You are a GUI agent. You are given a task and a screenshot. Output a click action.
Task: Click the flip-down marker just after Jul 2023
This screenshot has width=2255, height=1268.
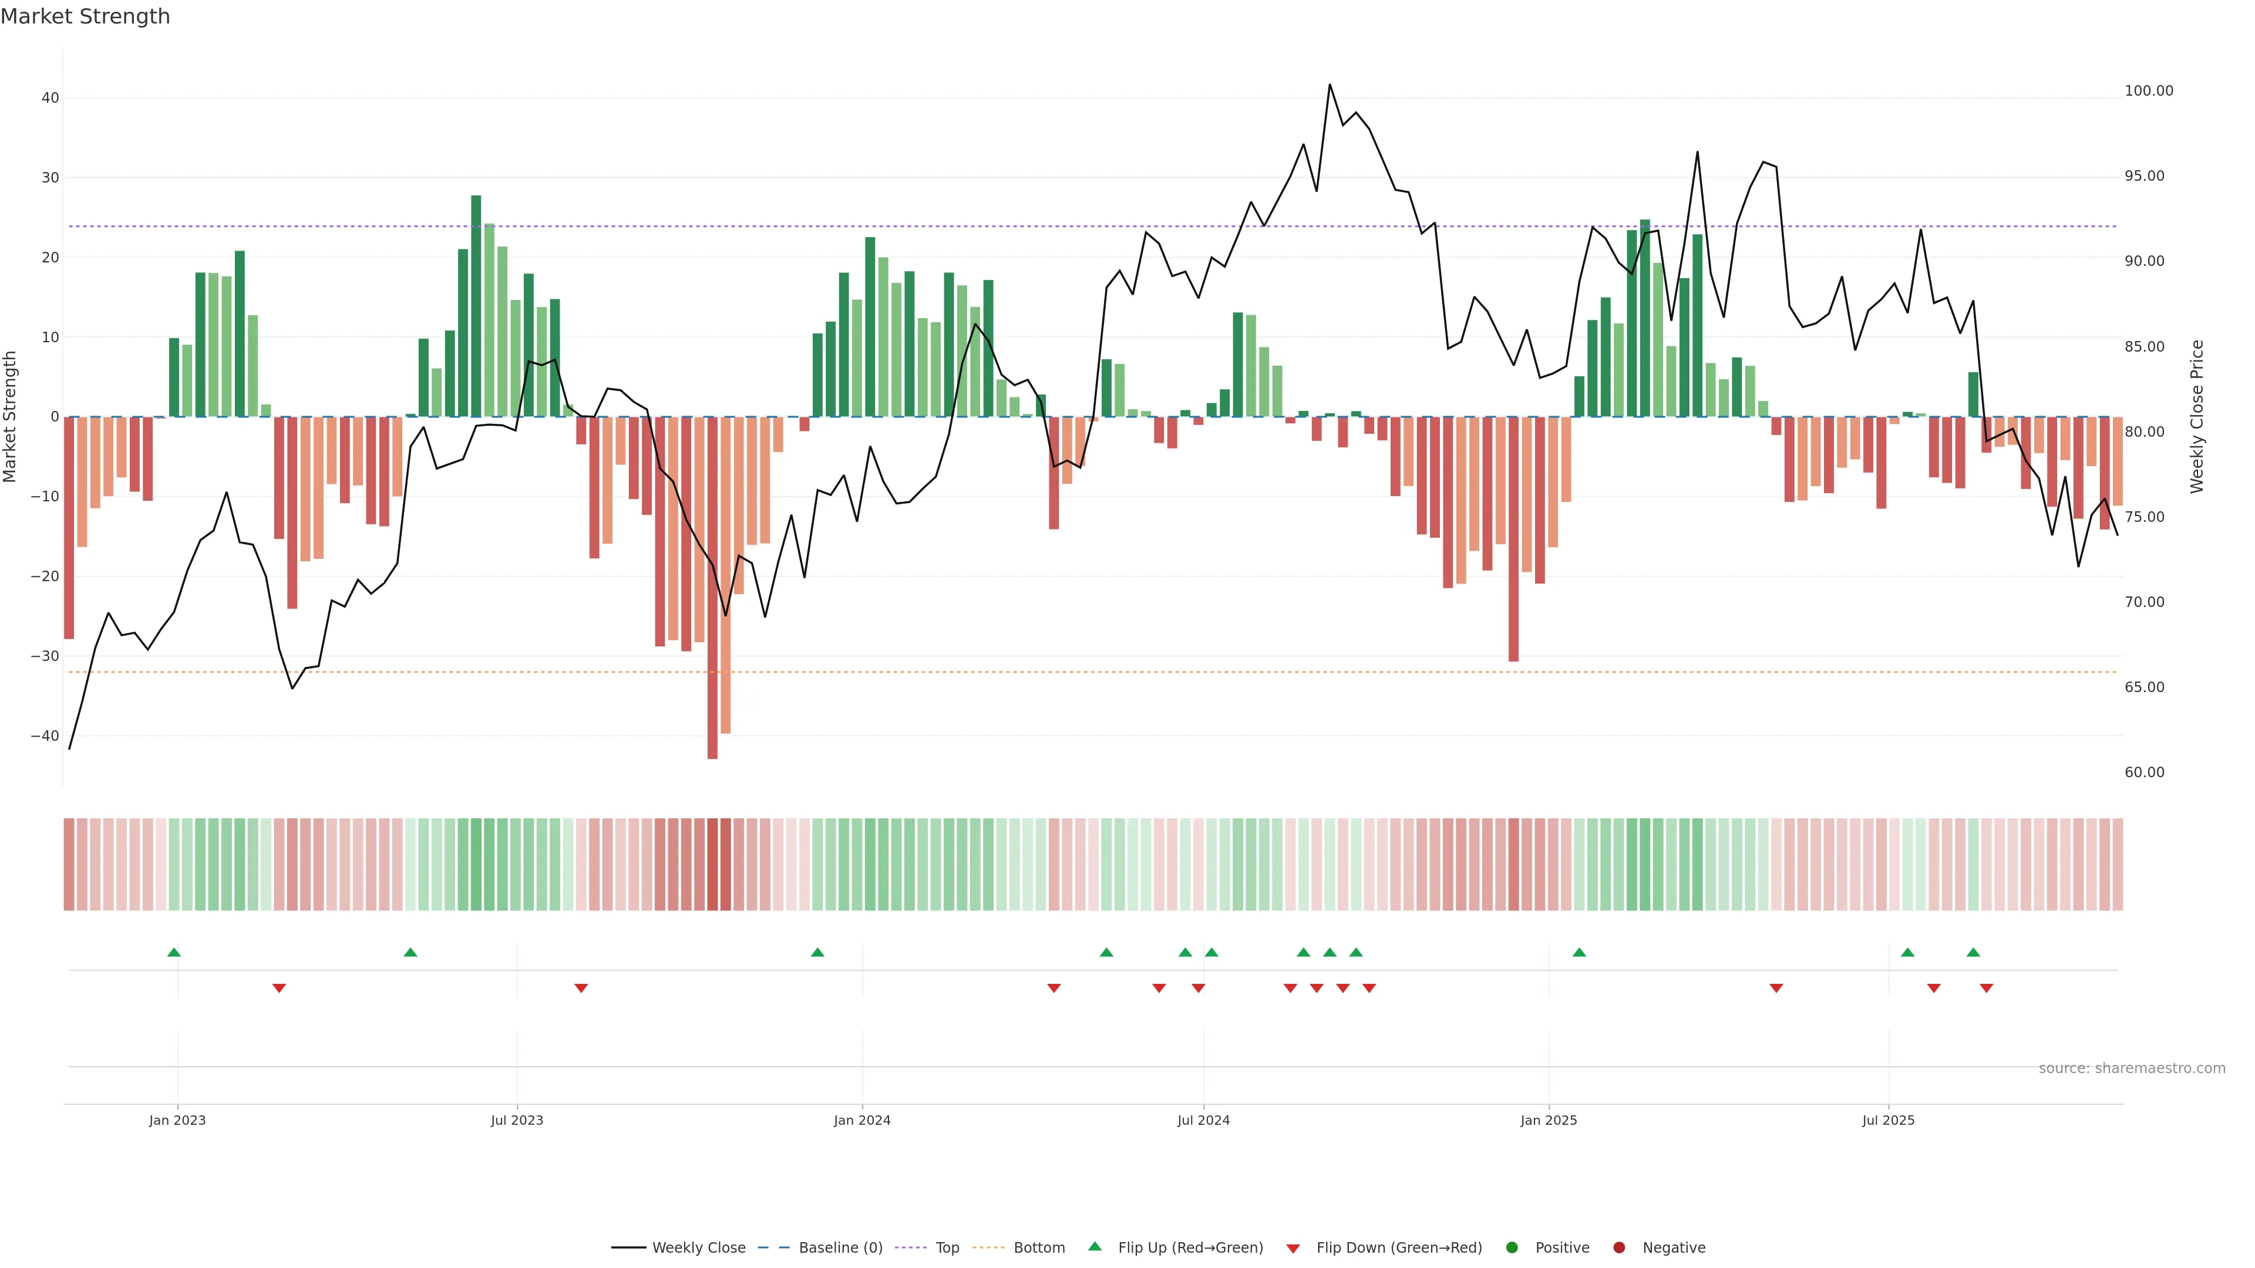click(x=581, y=988)
